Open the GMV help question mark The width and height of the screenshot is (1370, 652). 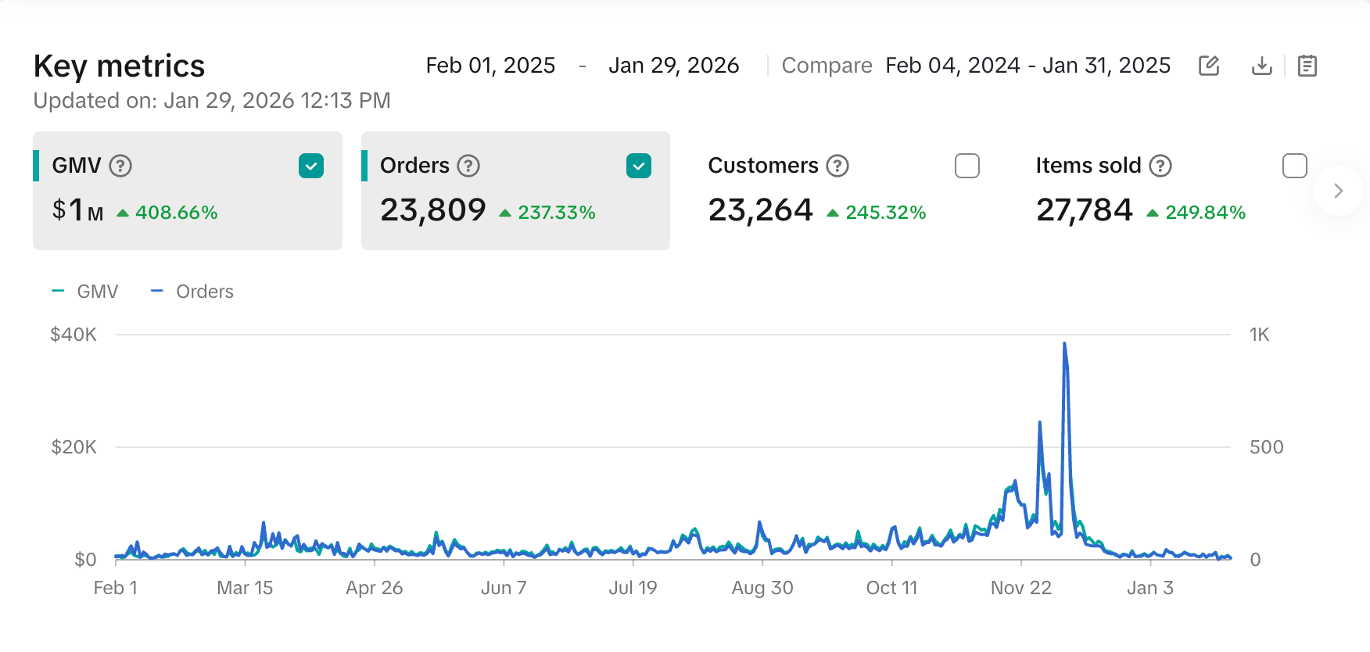120,166
